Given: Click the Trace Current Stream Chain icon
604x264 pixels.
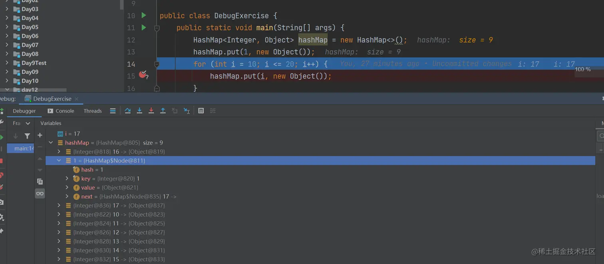Looking at the screenshot, I should coord(213,111).
